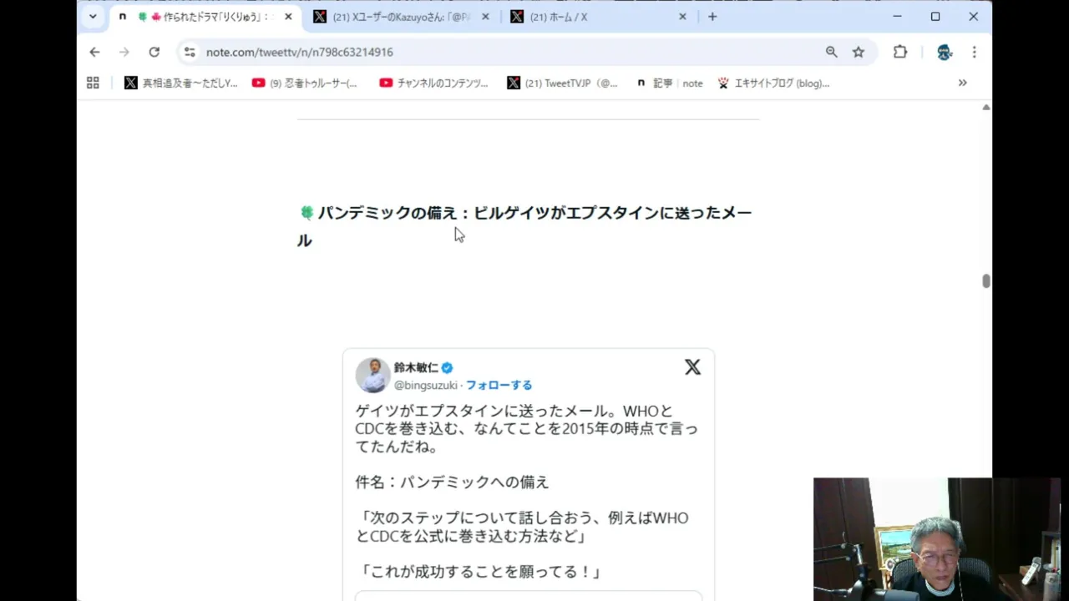Click tweet text about ゲイツ and エプスタイン
Viewport: 1069px width, 601px height.
tap(526, 429)
